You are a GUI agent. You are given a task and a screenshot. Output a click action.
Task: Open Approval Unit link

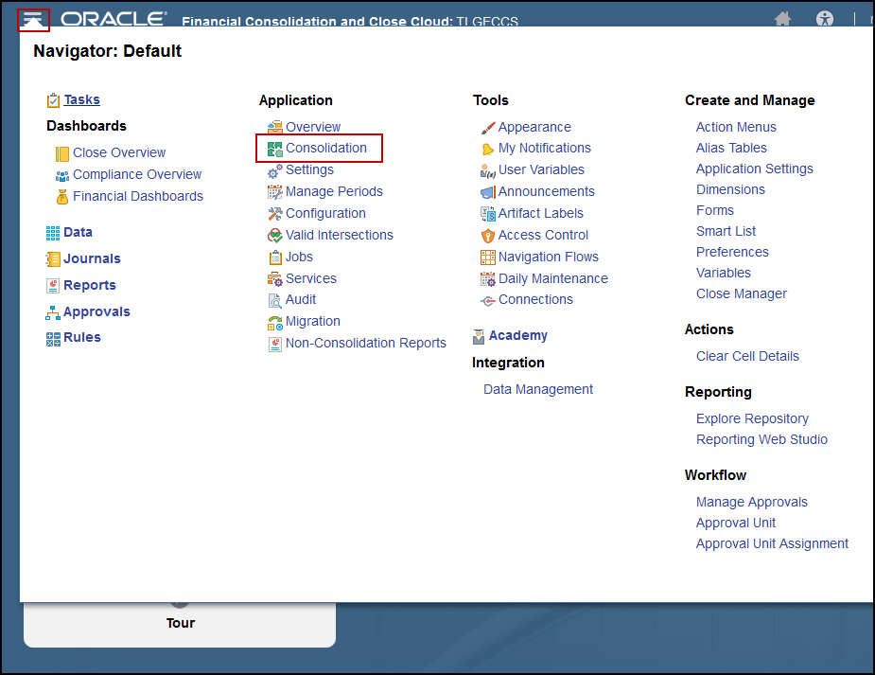click(x=736, y=523)
